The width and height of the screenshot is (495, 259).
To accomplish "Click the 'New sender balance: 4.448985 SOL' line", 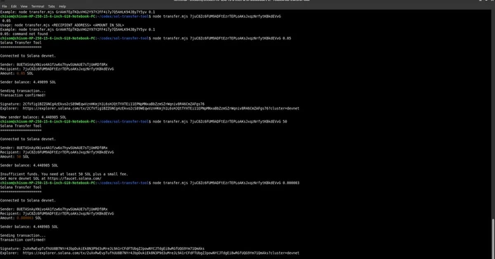I will (x=33, y=117).
